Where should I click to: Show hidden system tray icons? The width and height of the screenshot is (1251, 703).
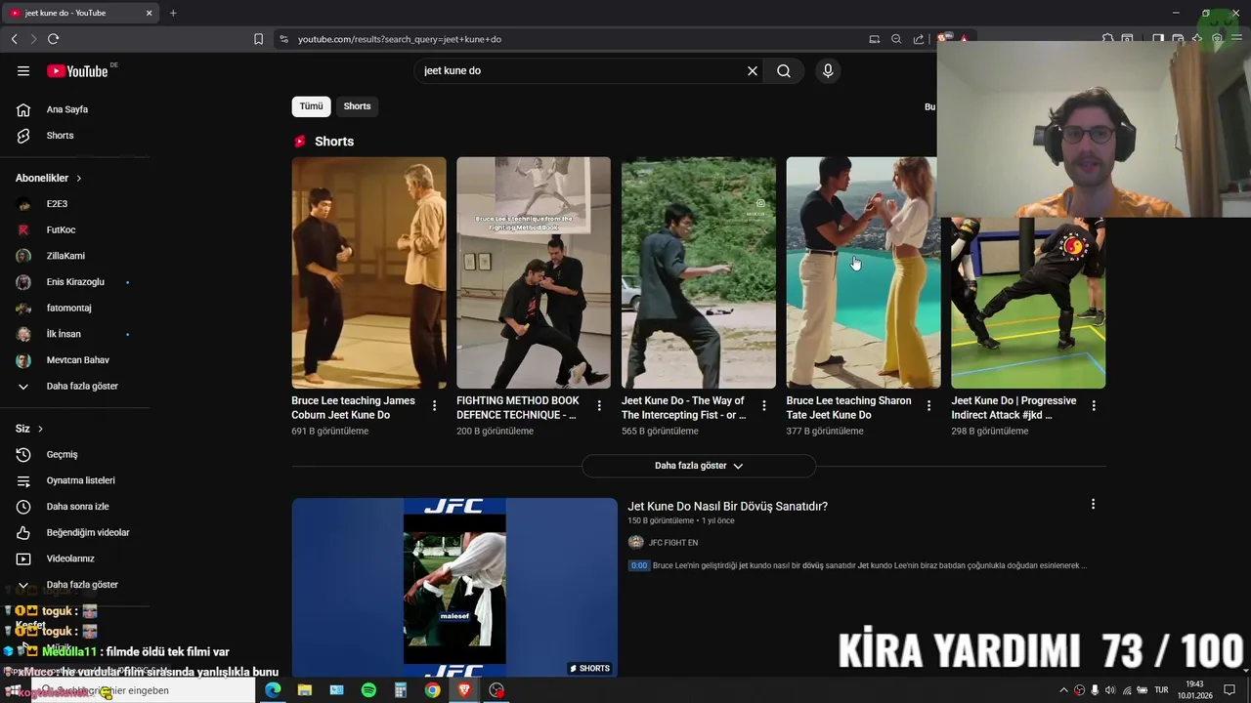point(1064,690)
